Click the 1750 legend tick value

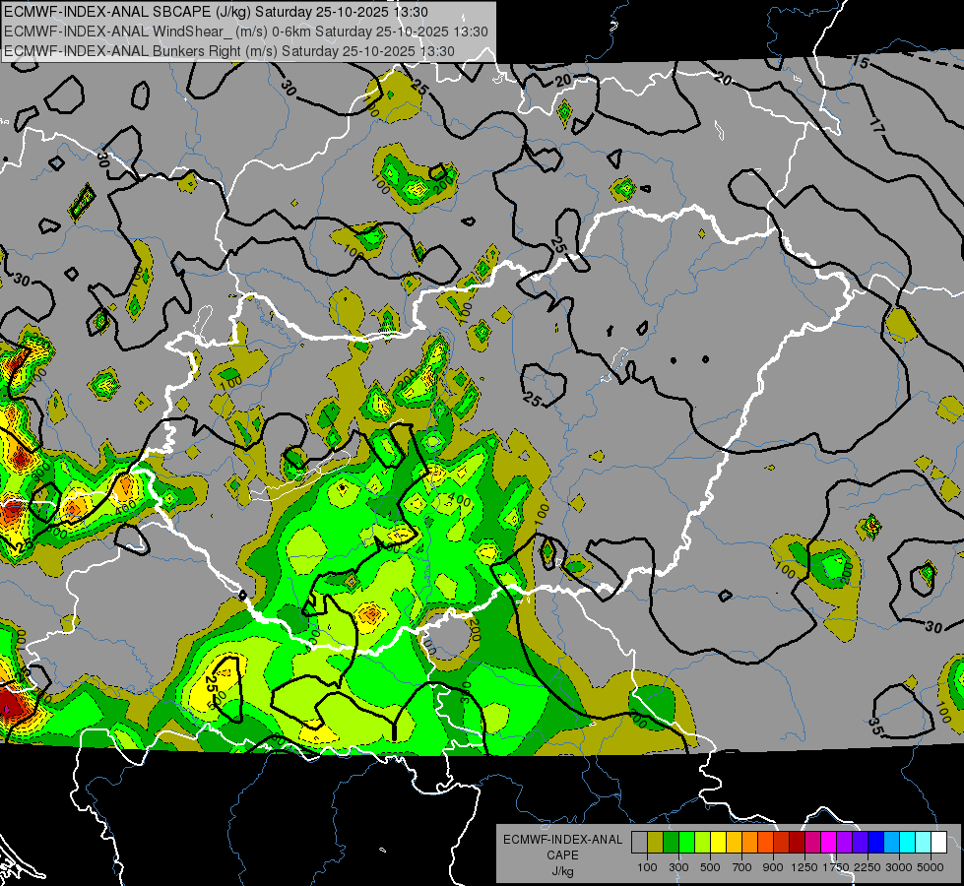836,867
